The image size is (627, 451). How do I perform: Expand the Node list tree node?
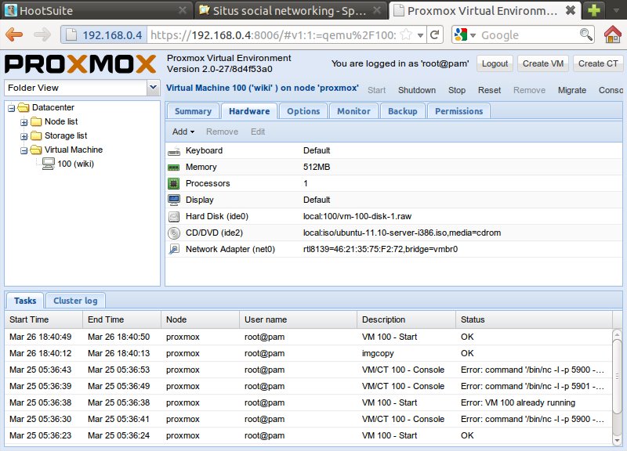coord(24,122)
